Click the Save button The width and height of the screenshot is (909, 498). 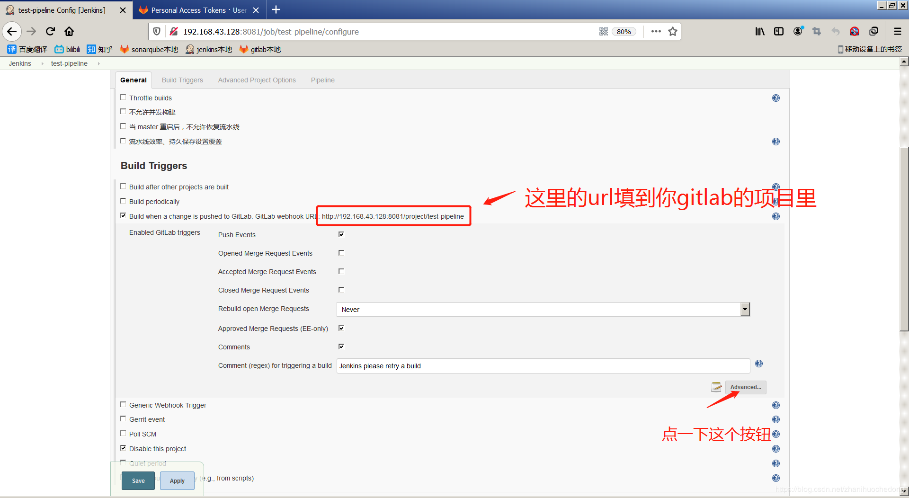(138, 480)
